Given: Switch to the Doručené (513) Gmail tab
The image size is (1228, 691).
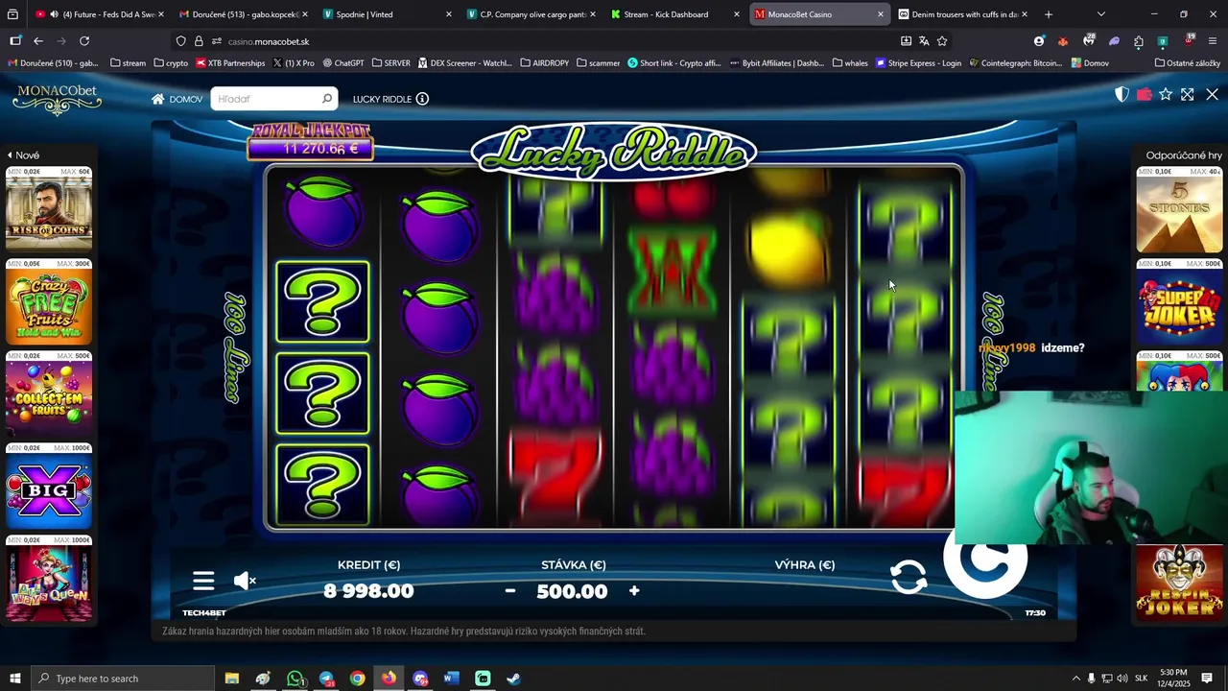Looking at the screenshot, I should click(x=245, y=14).
